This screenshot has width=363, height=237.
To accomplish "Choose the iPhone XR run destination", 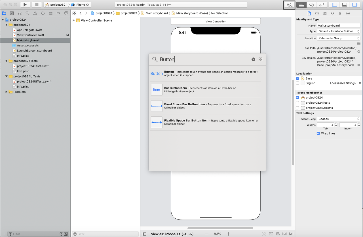I will pyautogui.click(x=80, y=5).
